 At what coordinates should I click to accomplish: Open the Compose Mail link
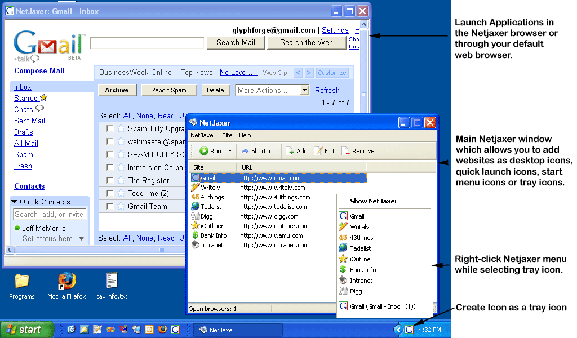pos(39,70)
